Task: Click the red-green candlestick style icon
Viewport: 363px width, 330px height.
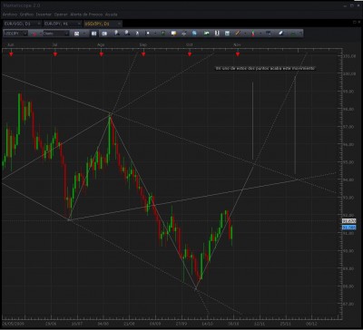Action: tap(253, 34)
